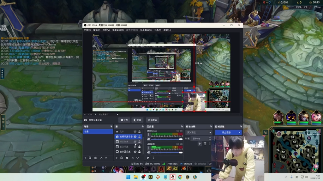Screen dimensions: 323x181
Task: Open the 淡入淡出 transition dropdown
Action: pyautogui.click(x=199, y=132)
